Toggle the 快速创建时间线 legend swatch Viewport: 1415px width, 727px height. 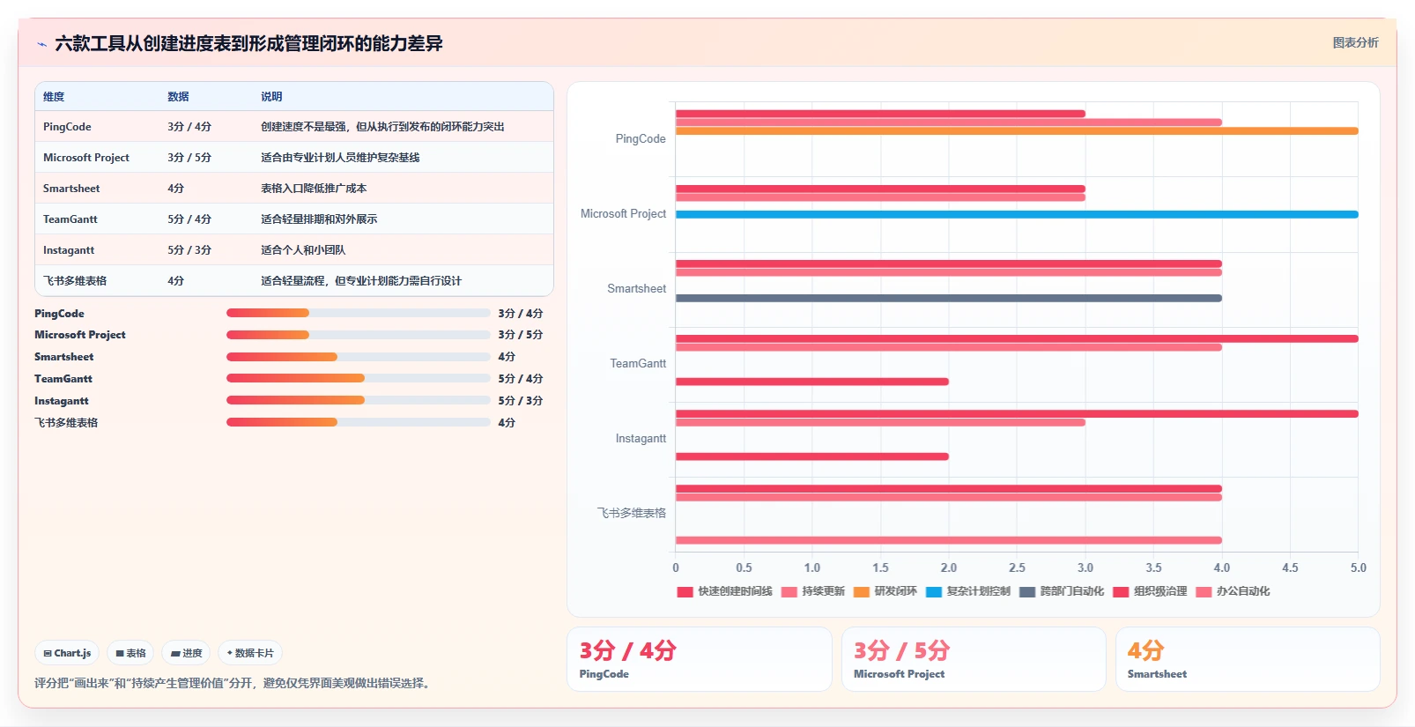(685, 591)
